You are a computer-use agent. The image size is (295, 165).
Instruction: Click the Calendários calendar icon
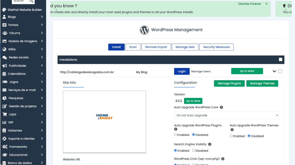[4, 74]
